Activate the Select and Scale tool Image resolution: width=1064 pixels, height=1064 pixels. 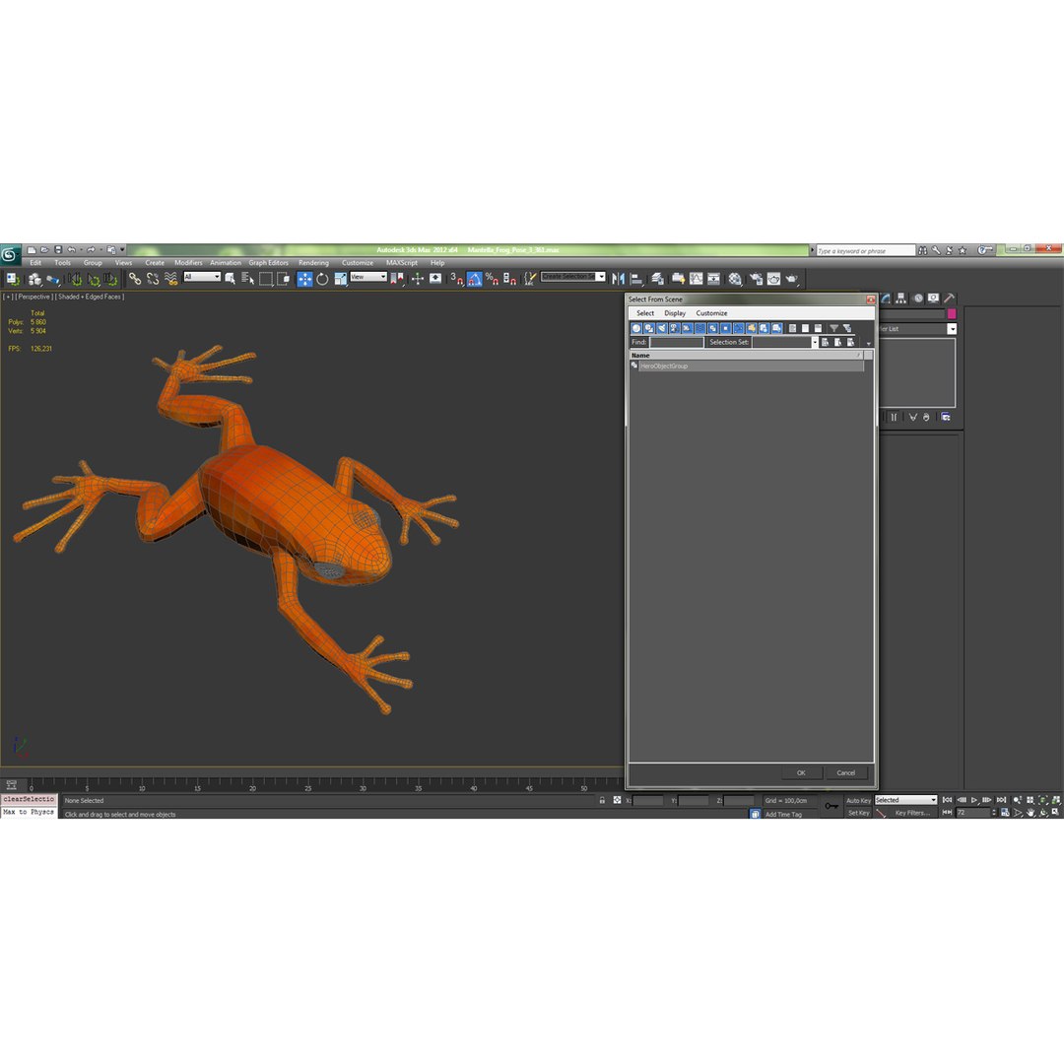click(340, 279)
